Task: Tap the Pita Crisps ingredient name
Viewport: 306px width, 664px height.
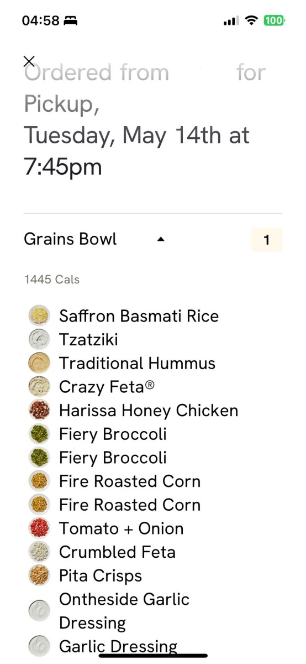Action: pyautogui.click(x=101, y=576)
